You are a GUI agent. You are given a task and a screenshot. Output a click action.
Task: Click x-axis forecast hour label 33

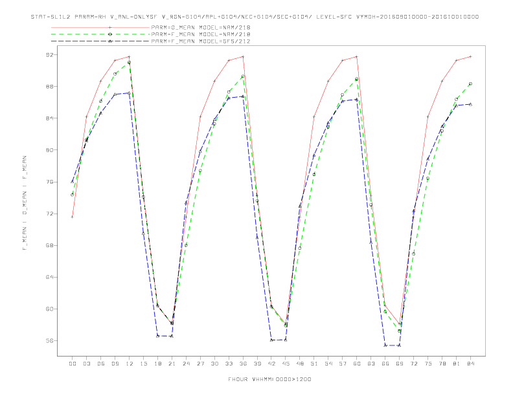[229, 364]
